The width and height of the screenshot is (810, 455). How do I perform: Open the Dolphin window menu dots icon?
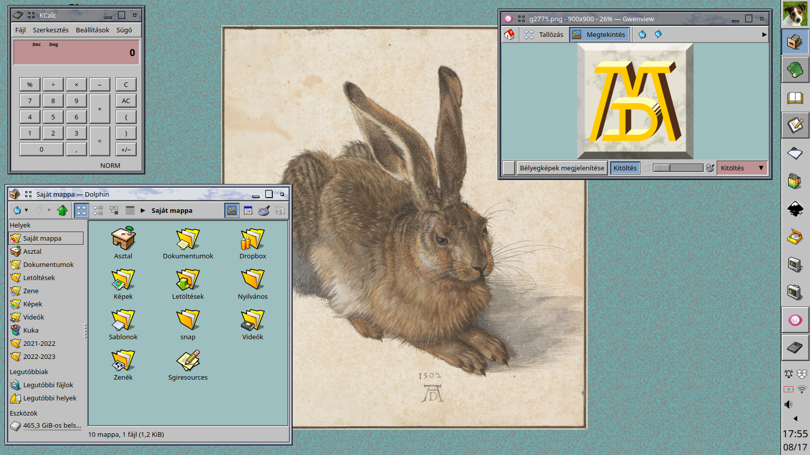[28, 194]
